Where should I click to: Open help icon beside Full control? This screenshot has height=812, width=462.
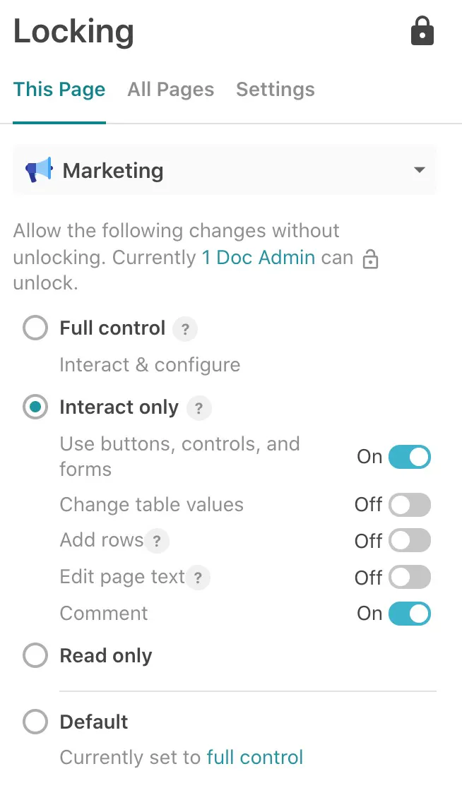(x=185, y=329)
